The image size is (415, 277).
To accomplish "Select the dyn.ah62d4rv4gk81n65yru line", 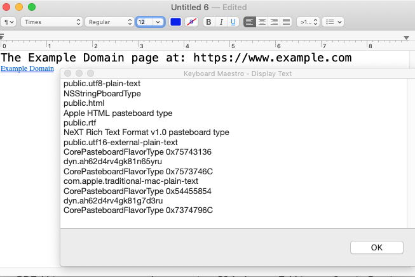I will [112, 162].
